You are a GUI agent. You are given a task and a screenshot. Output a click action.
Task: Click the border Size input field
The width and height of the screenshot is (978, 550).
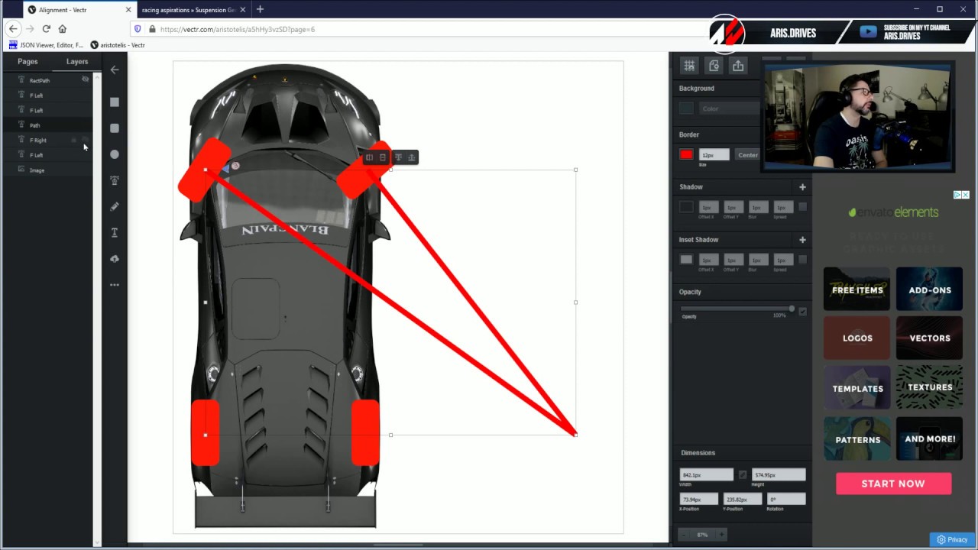click(714, 155)
